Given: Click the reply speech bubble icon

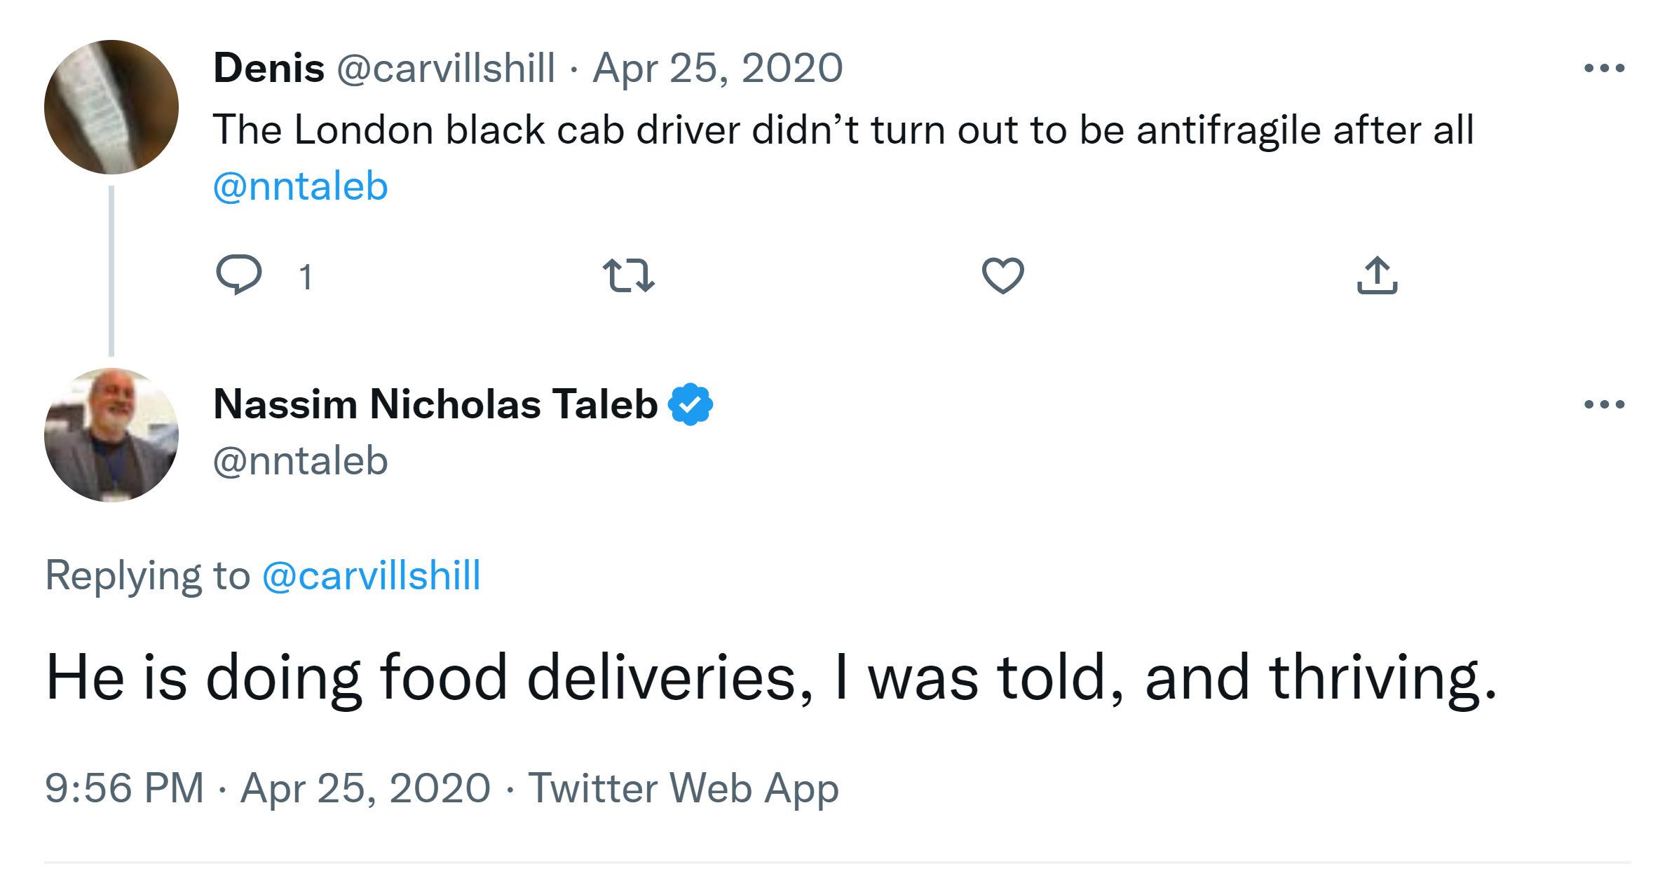Looking at the screenshot, I should tap(239, 274).
